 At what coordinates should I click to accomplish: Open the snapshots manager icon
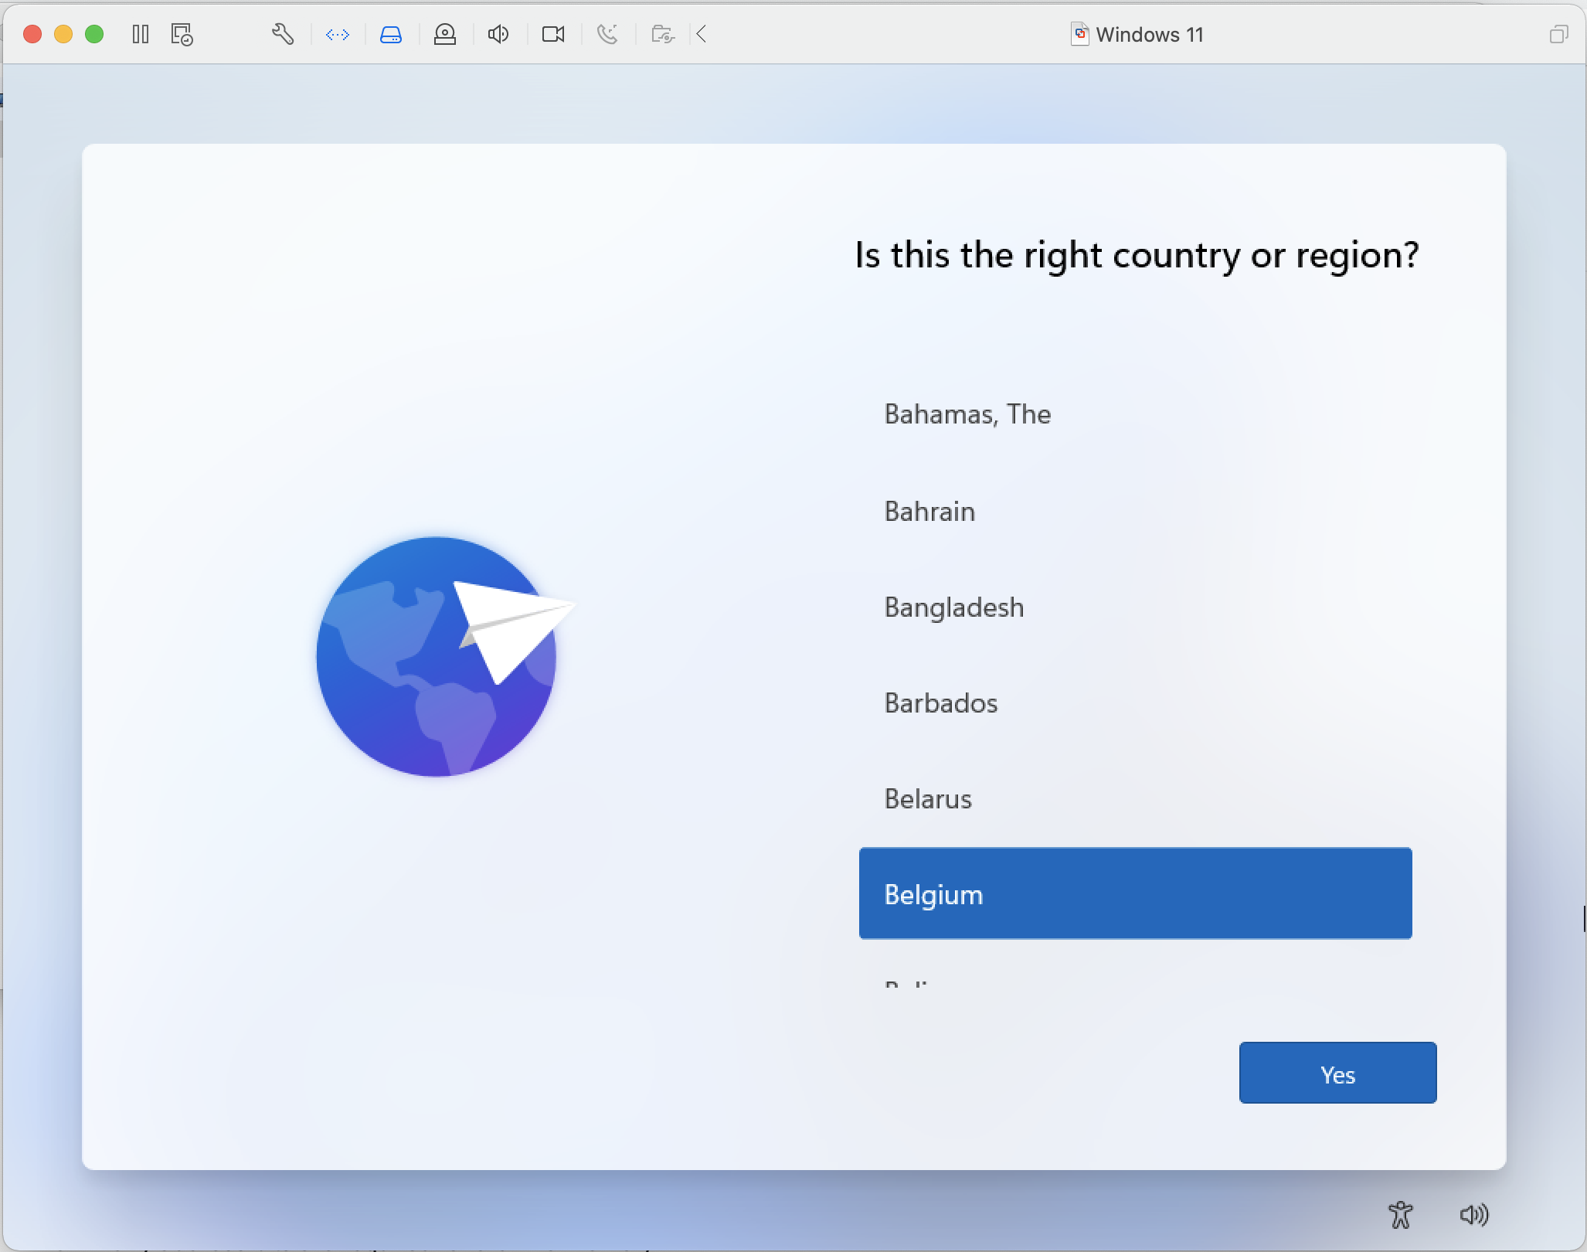pos(182,34)
